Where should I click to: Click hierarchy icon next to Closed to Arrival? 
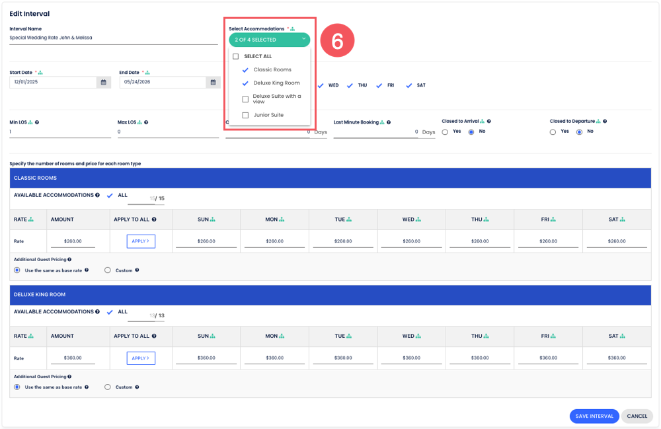point(483,122)
